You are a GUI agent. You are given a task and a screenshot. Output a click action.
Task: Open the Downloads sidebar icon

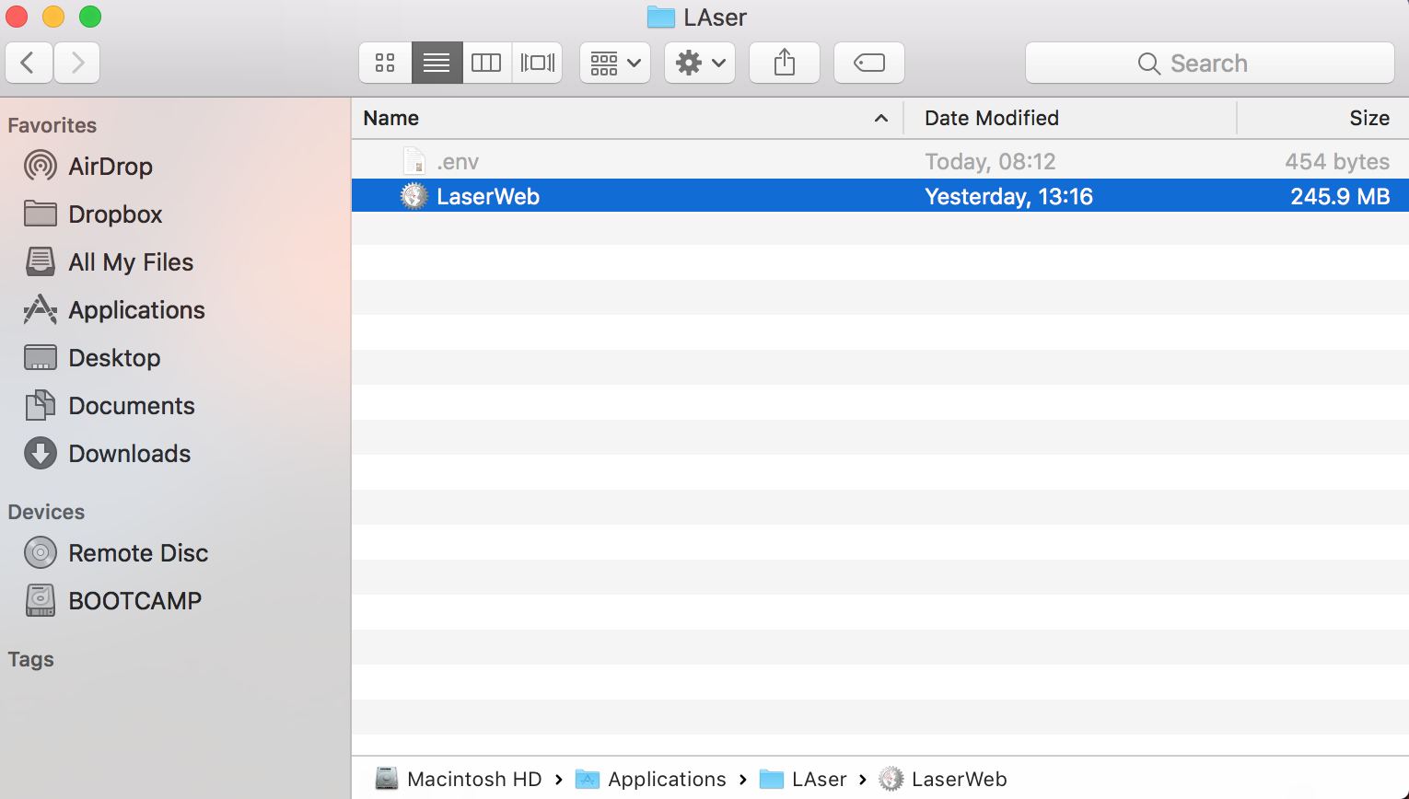click(x=41, y=453)
